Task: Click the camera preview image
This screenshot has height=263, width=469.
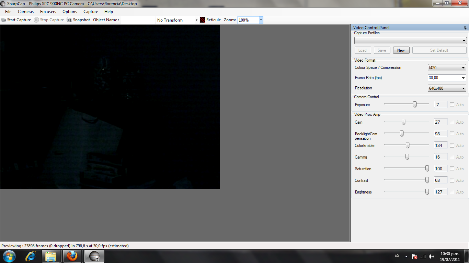Action: point(110,107)
